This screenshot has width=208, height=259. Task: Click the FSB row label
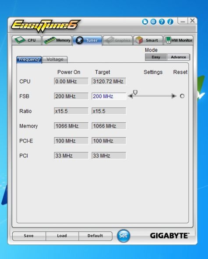pyautogui.click(x=24, y=96)
